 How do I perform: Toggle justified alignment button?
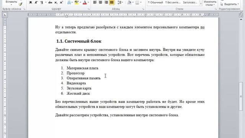[x=112, y=2]
